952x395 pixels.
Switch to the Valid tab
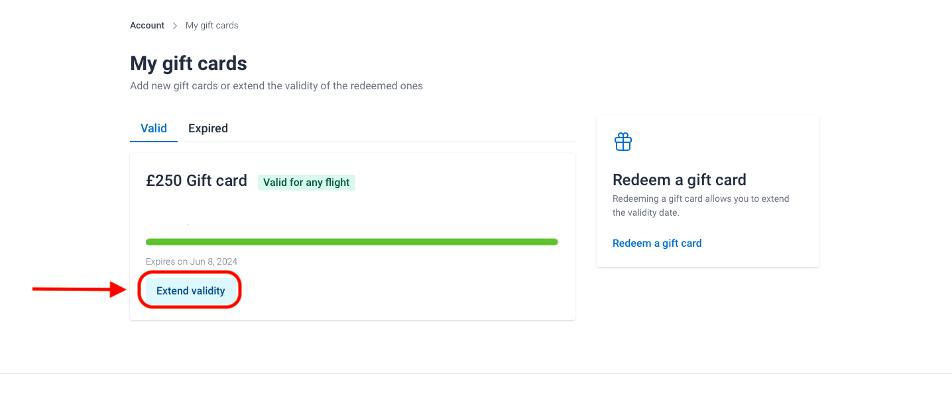[x=154, y=128]
